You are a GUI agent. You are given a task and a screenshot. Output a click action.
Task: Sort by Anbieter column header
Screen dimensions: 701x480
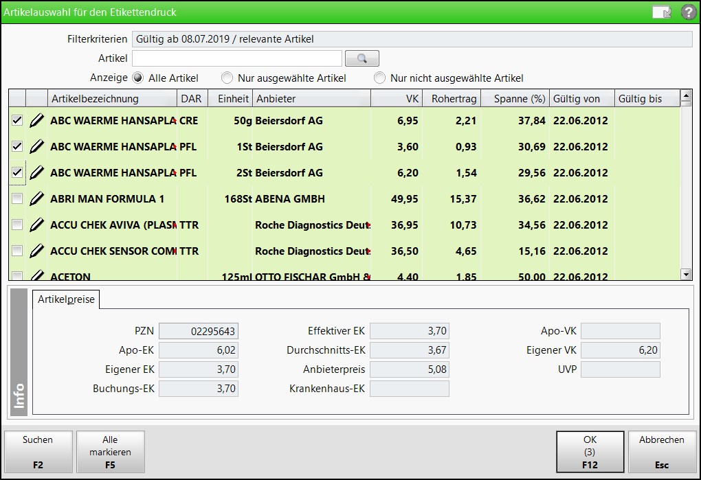(311, 99)
